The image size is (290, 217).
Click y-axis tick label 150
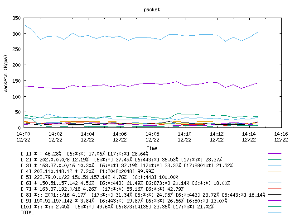pos(16,81)
